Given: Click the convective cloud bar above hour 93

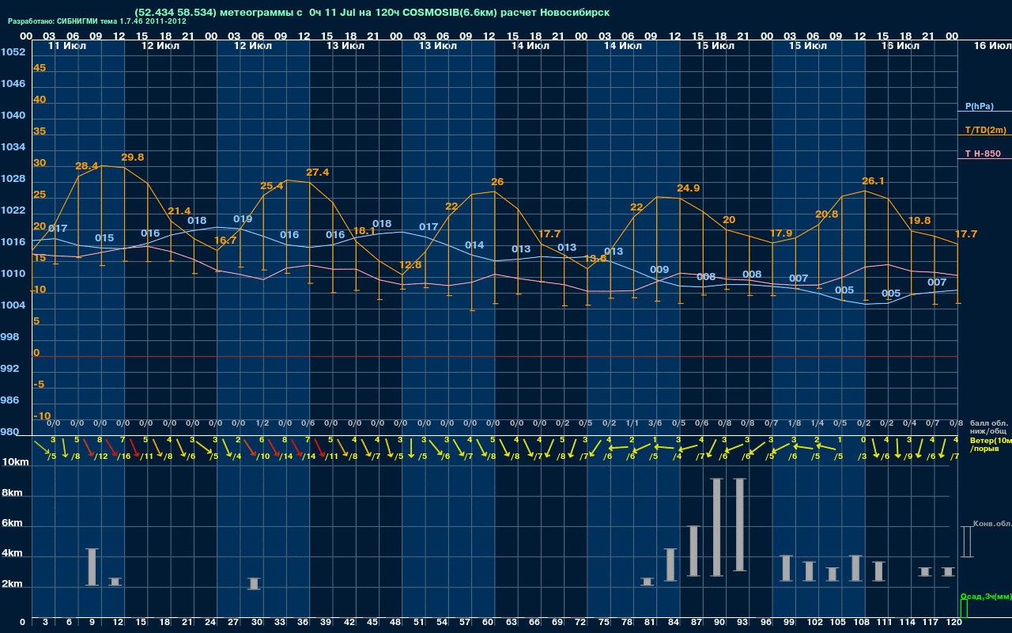Looking at the screenshot, I should pyautogui.click(x=740, y=525).
